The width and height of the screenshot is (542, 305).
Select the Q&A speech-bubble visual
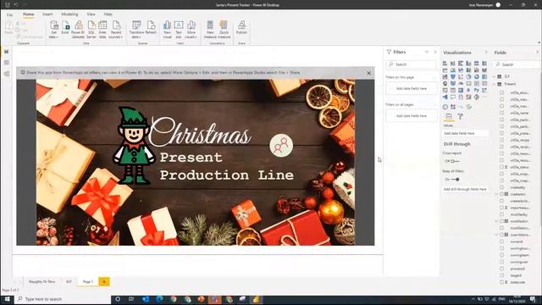453,97
